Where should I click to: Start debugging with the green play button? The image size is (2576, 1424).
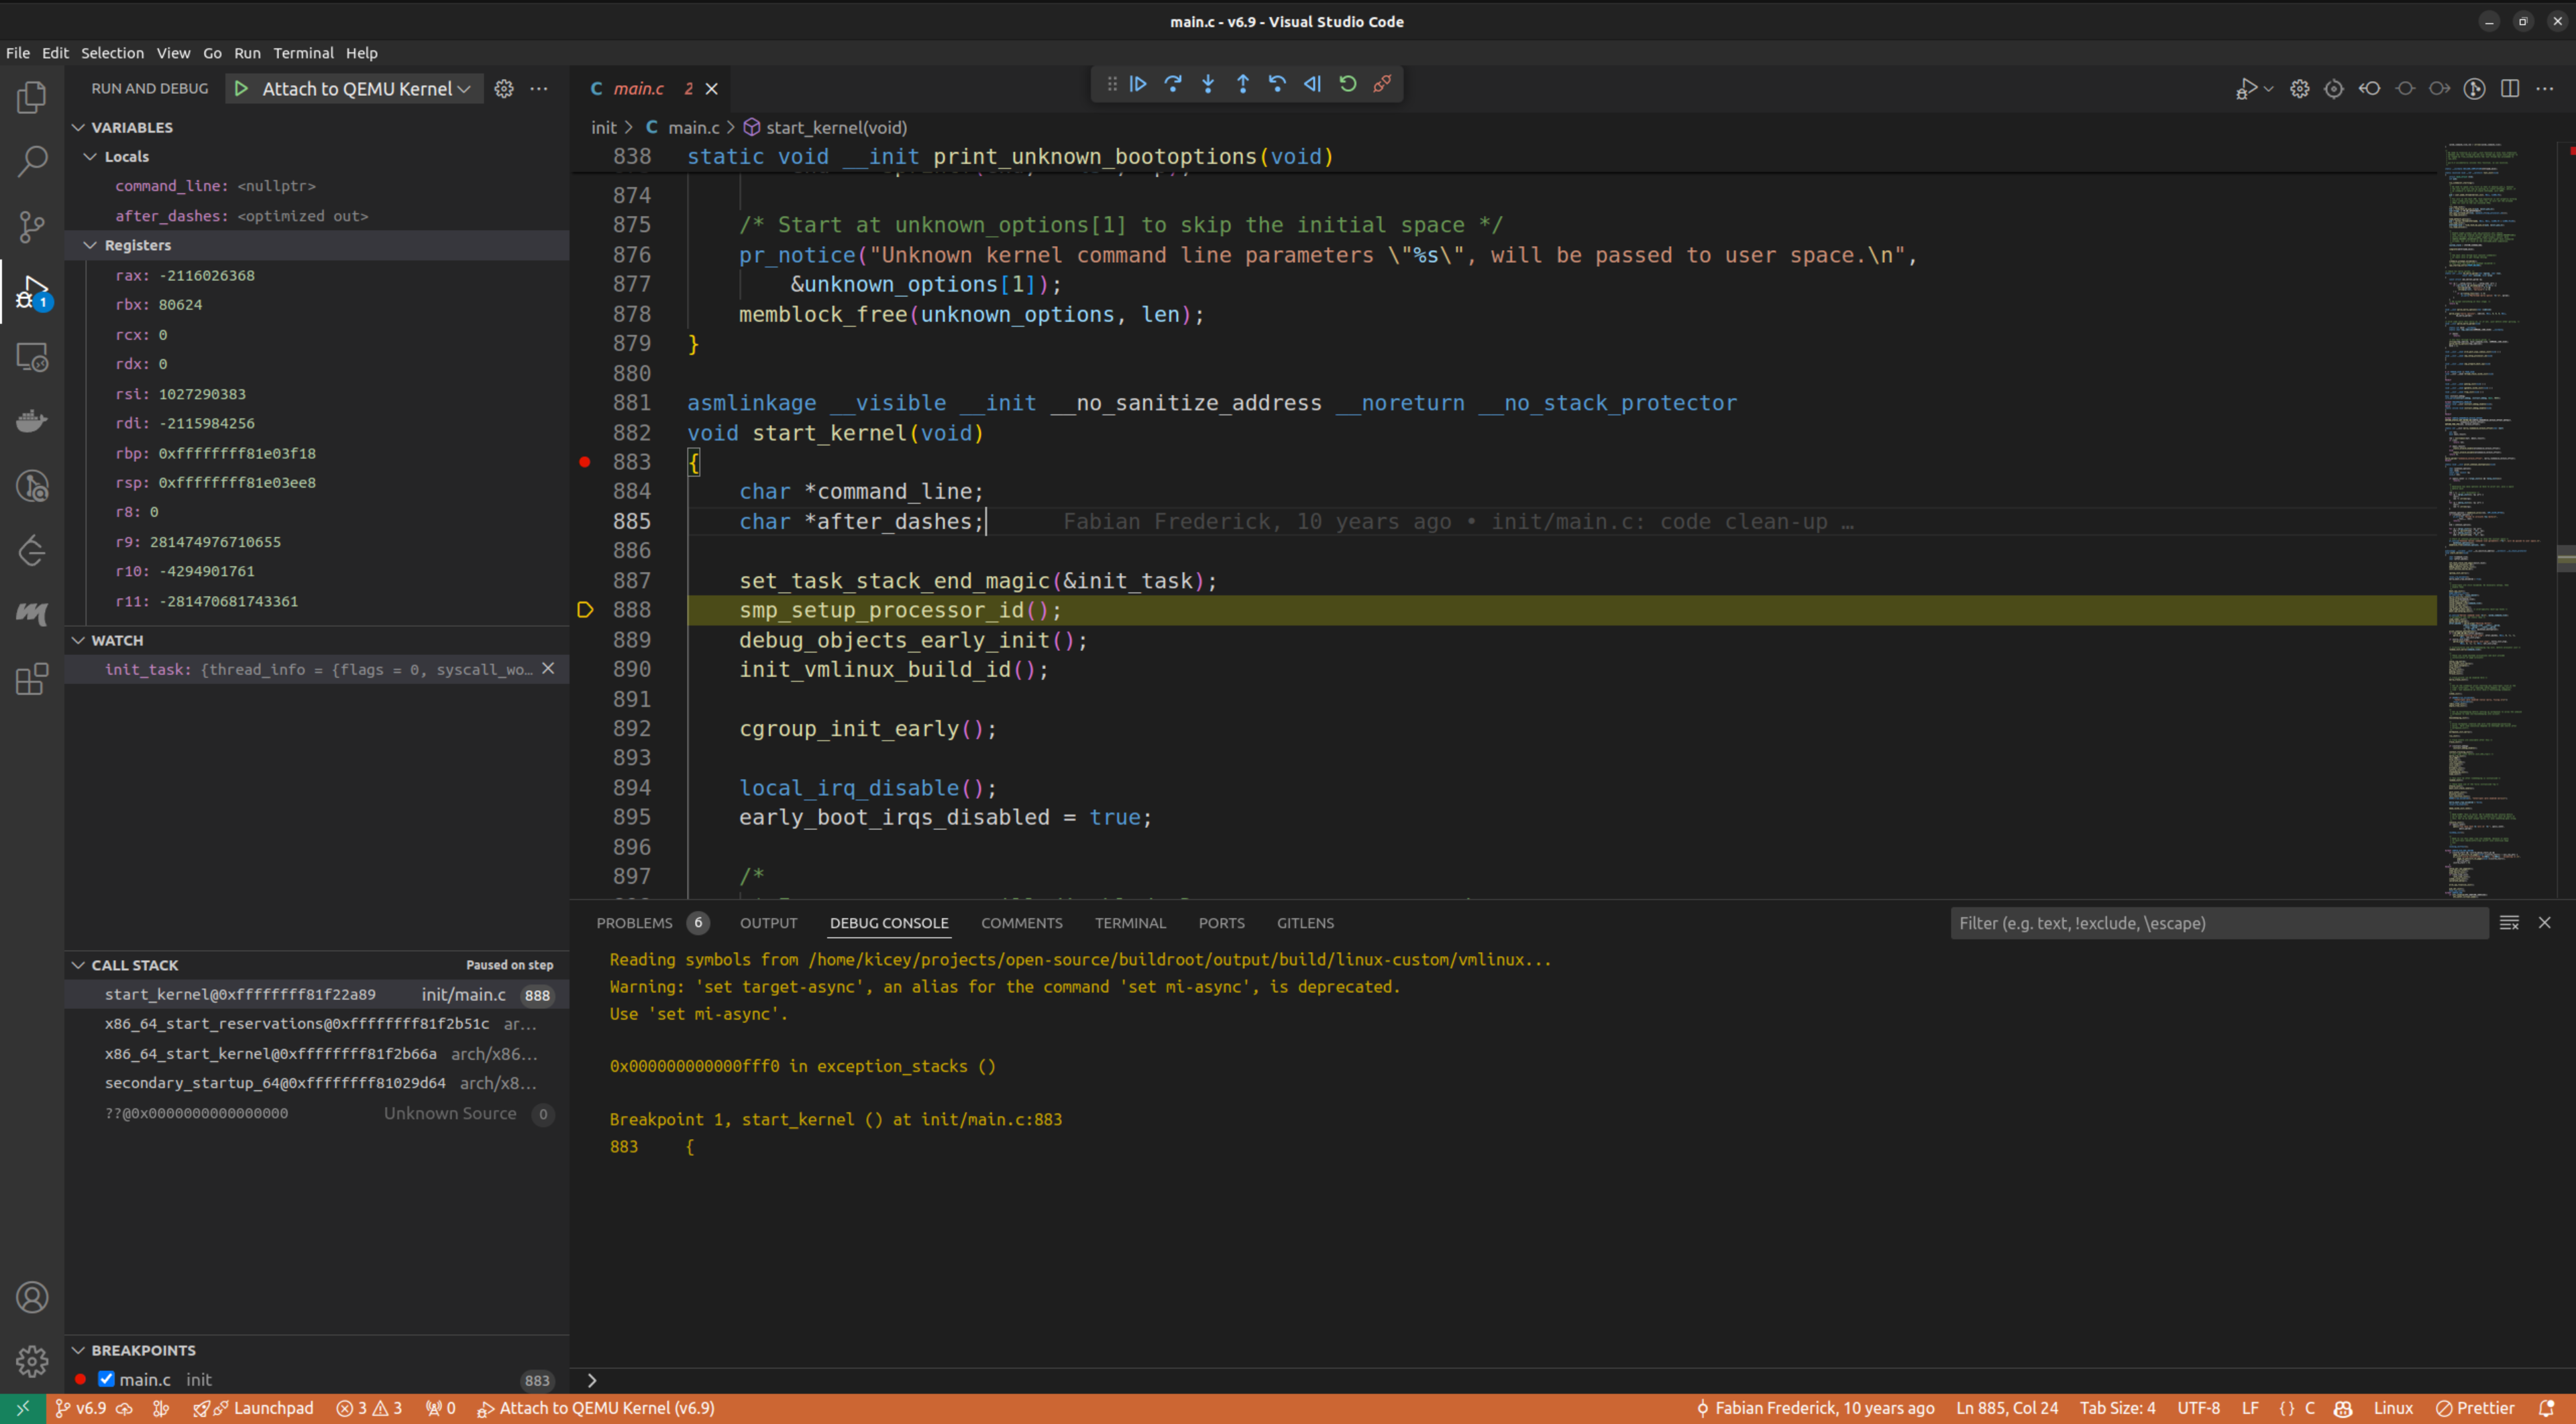click(x=241, y=89)
